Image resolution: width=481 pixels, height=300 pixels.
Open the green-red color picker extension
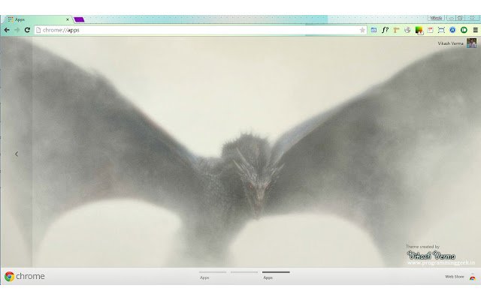tap(419, 30)
